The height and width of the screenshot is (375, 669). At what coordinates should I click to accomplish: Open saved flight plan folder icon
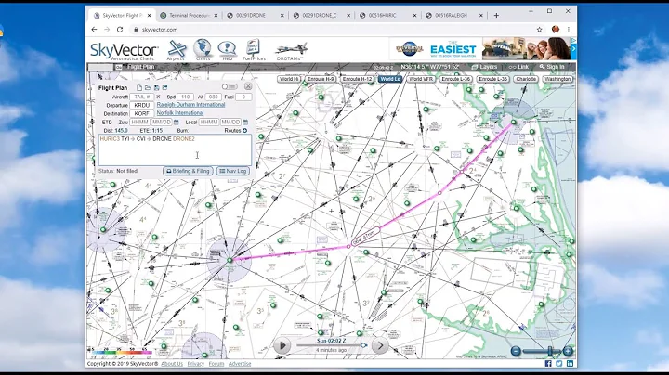[x=148, y=88]
